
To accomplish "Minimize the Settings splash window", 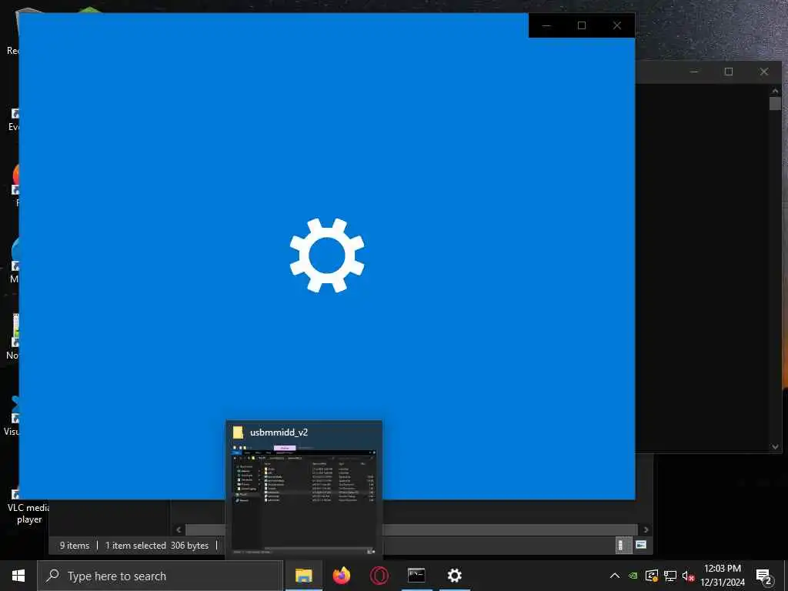I will pos(546,25).
